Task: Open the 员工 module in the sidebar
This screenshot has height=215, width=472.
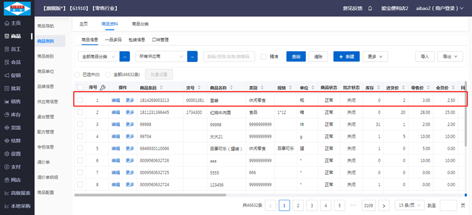Action: tap(13, 49)
